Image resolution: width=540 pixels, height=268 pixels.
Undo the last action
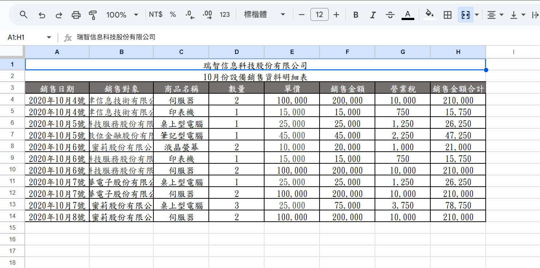coord(42,15)
